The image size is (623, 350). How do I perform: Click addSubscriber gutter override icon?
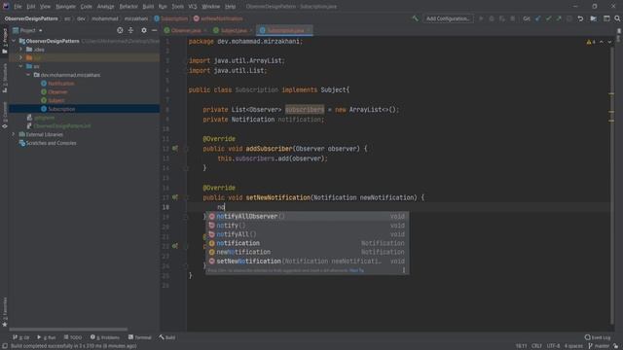point(175,149)
